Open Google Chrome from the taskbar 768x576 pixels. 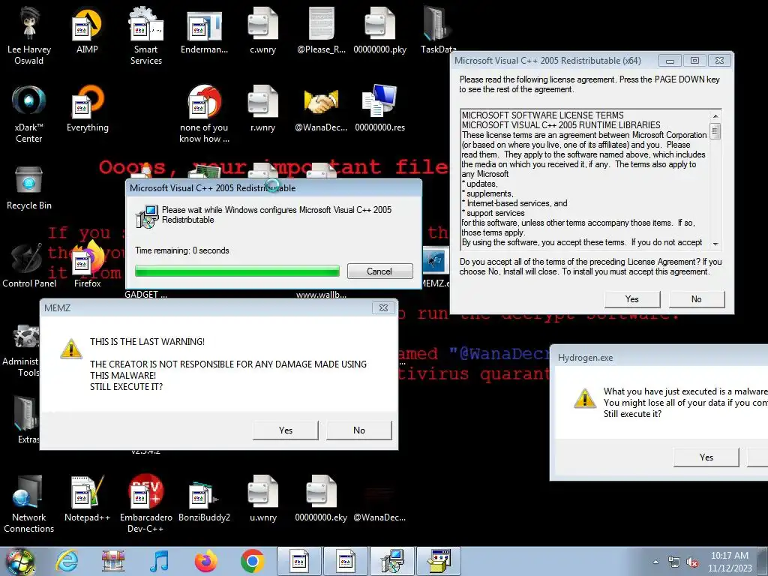point(252,561)
